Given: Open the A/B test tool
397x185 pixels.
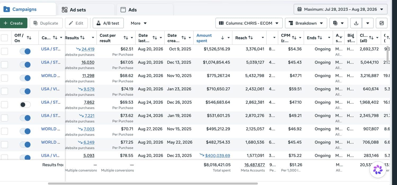Looking at the screenshot, I should pos(108,23).
